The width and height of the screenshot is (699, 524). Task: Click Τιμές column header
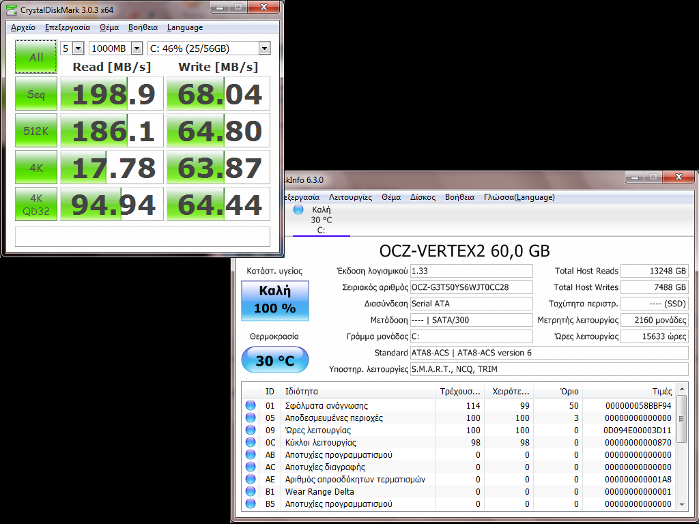coord(629,391)
